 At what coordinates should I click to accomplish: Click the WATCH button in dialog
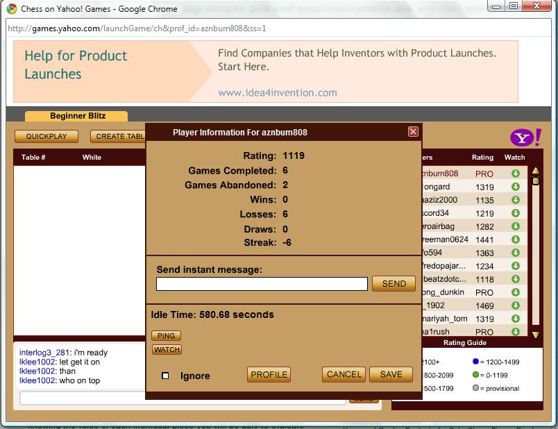point(167,350)
